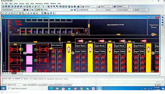The image size is (165, 94).
Task: Select the Ellipse draw tool
Action: click(x=28, y=13)
